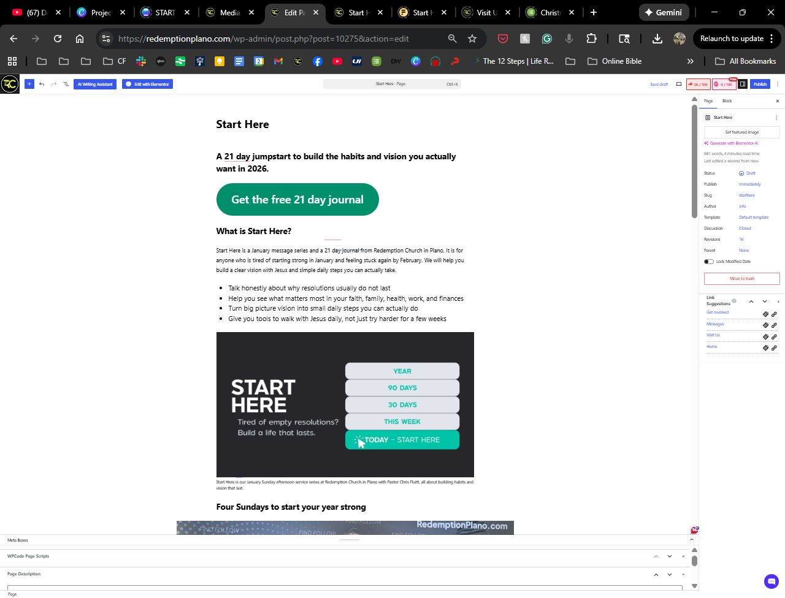Toggle the 0/100 Free score indicator

point(724,84)
